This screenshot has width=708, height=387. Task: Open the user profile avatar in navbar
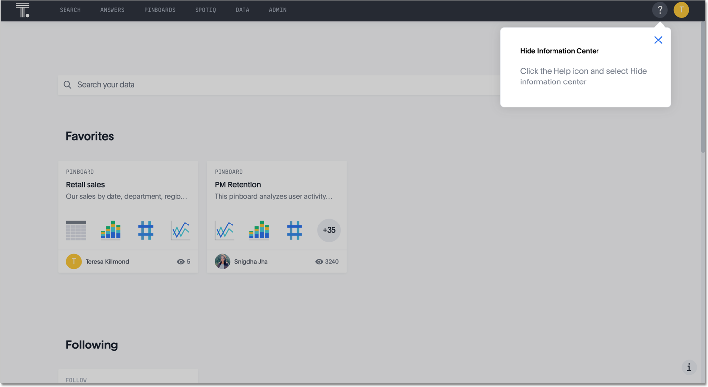[x=681, y=10]
